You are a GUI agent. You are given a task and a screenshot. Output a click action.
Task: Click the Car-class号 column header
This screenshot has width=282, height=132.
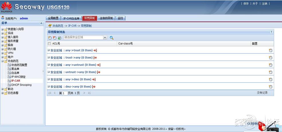point(125,44)
